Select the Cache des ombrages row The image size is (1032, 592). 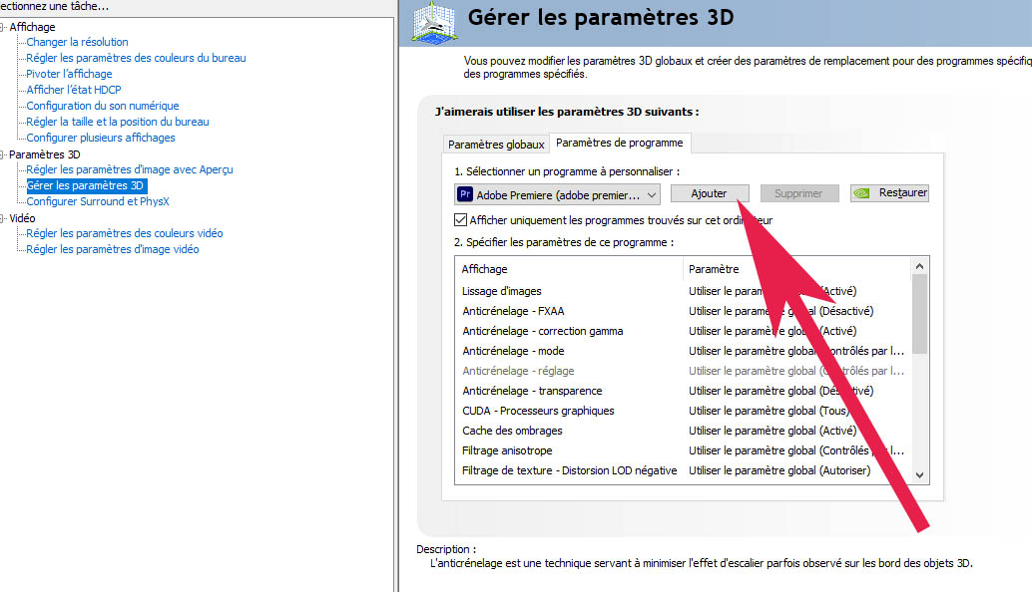[x=683, y=431]
